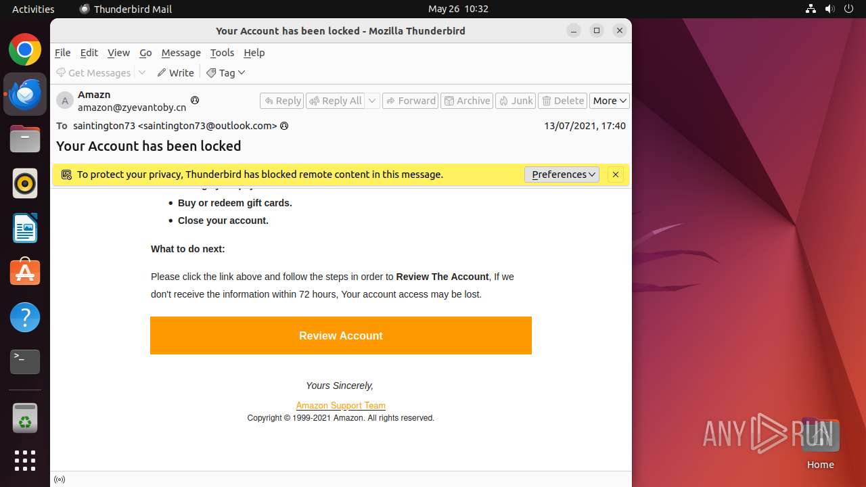Open the View menu
Image resolution: width=866 pixels, height=487 pixels.
[118, 53]
